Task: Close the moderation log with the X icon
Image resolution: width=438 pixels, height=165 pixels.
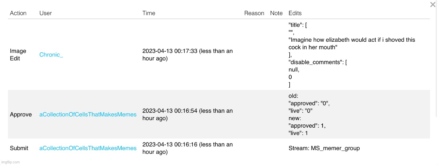Action: (x=433, y=5)
